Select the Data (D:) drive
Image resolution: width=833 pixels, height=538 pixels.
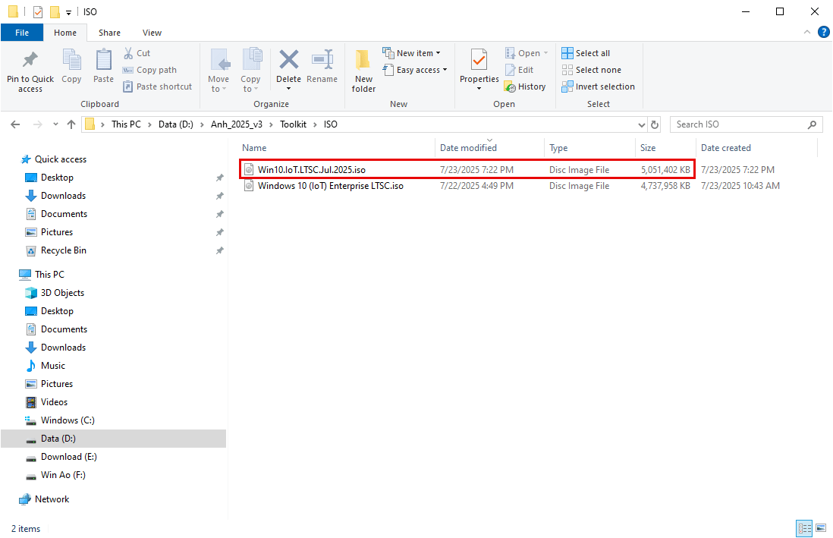pos(113,439)
